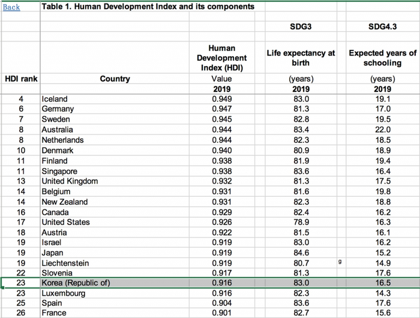Select the United States country cell

[x=65, y=222]
